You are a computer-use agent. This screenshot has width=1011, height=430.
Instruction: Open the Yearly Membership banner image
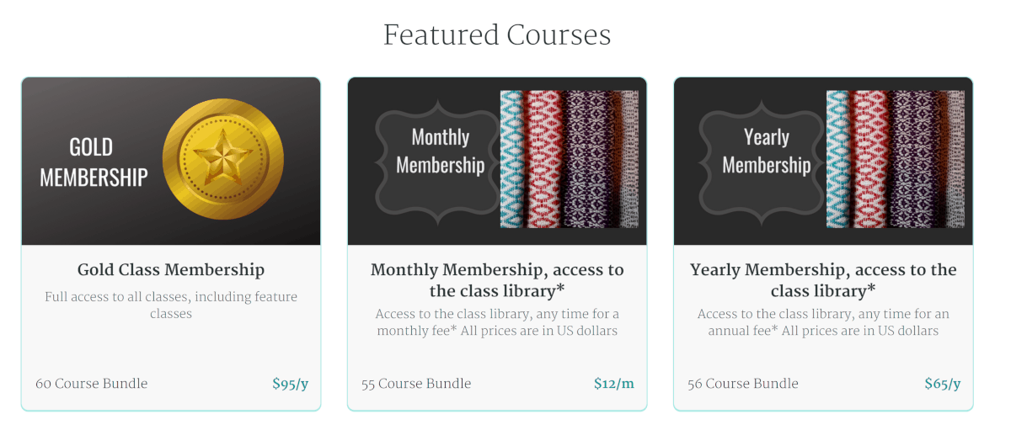pos(823,162)
